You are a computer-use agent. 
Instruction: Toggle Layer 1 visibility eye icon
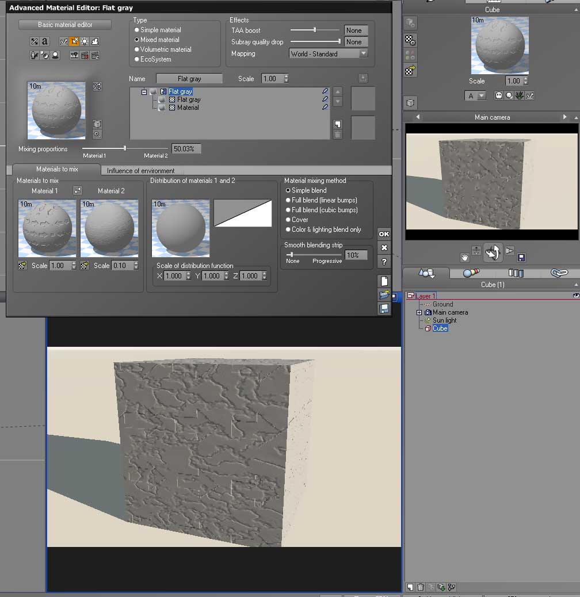coord(575,295)
